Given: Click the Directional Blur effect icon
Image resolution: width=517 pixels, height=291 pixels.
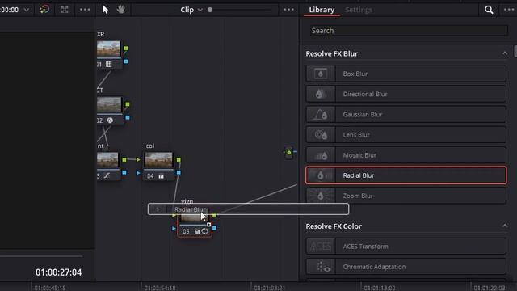Looking at the screenshot, I should coord(320,94).
